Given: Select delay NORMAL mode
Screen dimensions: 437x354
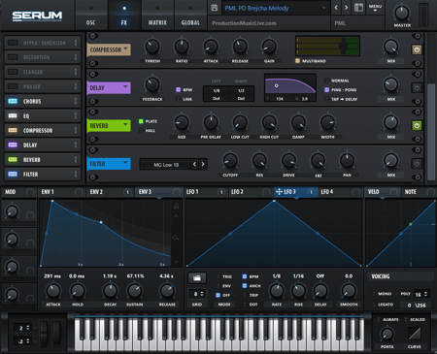Looking at the screenshot, I should point(326,80).
